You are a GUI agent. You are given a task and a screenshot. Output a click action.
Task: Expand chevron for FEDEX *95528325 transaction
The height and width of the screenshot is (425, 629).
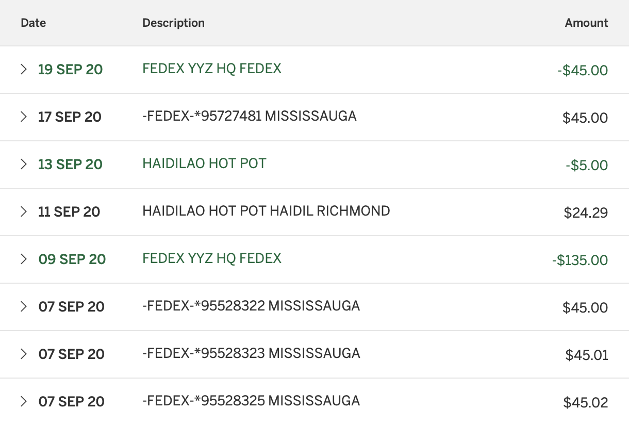[23, 402]
